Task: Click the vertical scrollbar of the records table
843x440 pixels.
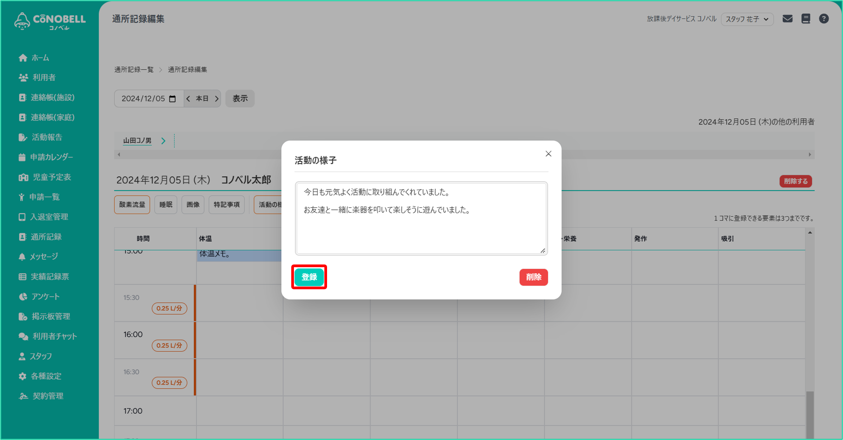Action: 810,416
